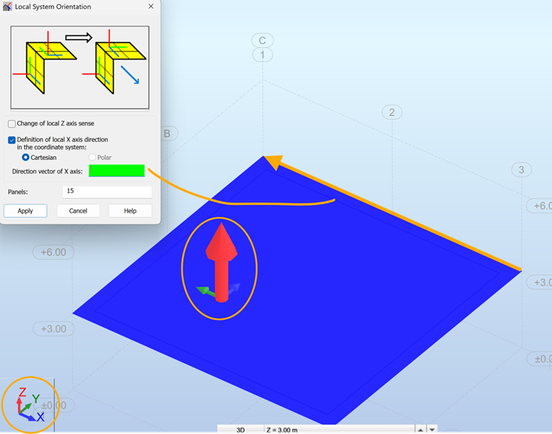This screenshot has width=552, height=434.
Task: Select grid axis label 3
Action: [x=522, y=170]
